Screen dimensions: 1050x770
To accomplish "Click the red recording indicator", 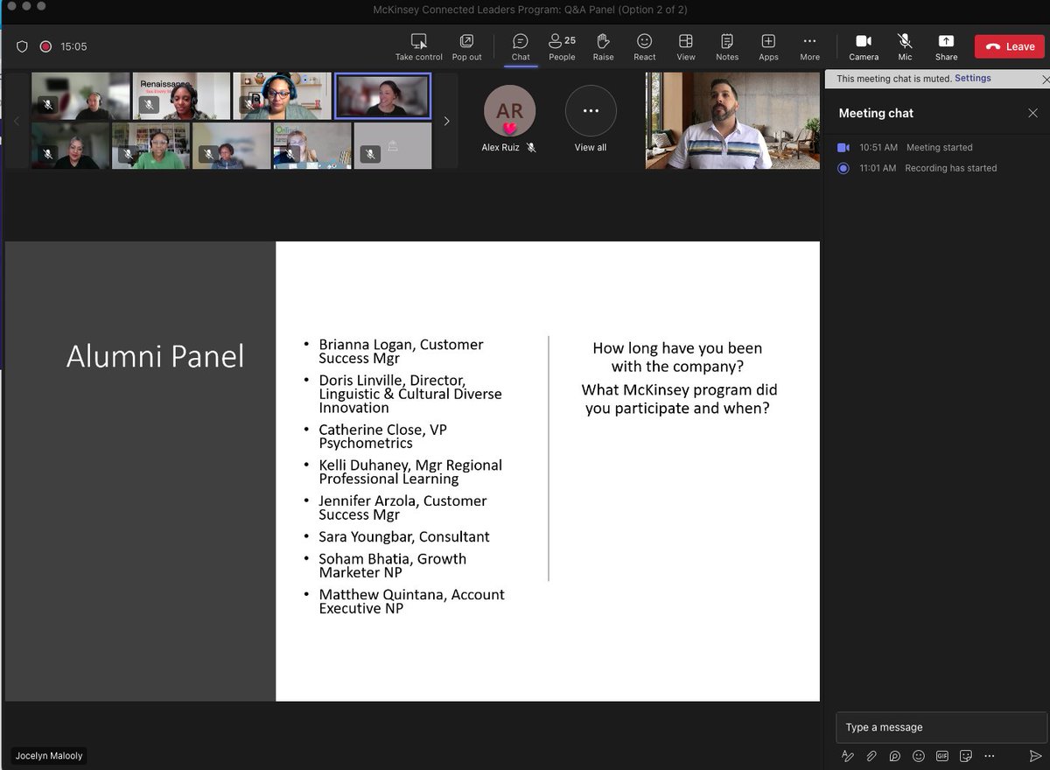I will (x=45, y=46).
